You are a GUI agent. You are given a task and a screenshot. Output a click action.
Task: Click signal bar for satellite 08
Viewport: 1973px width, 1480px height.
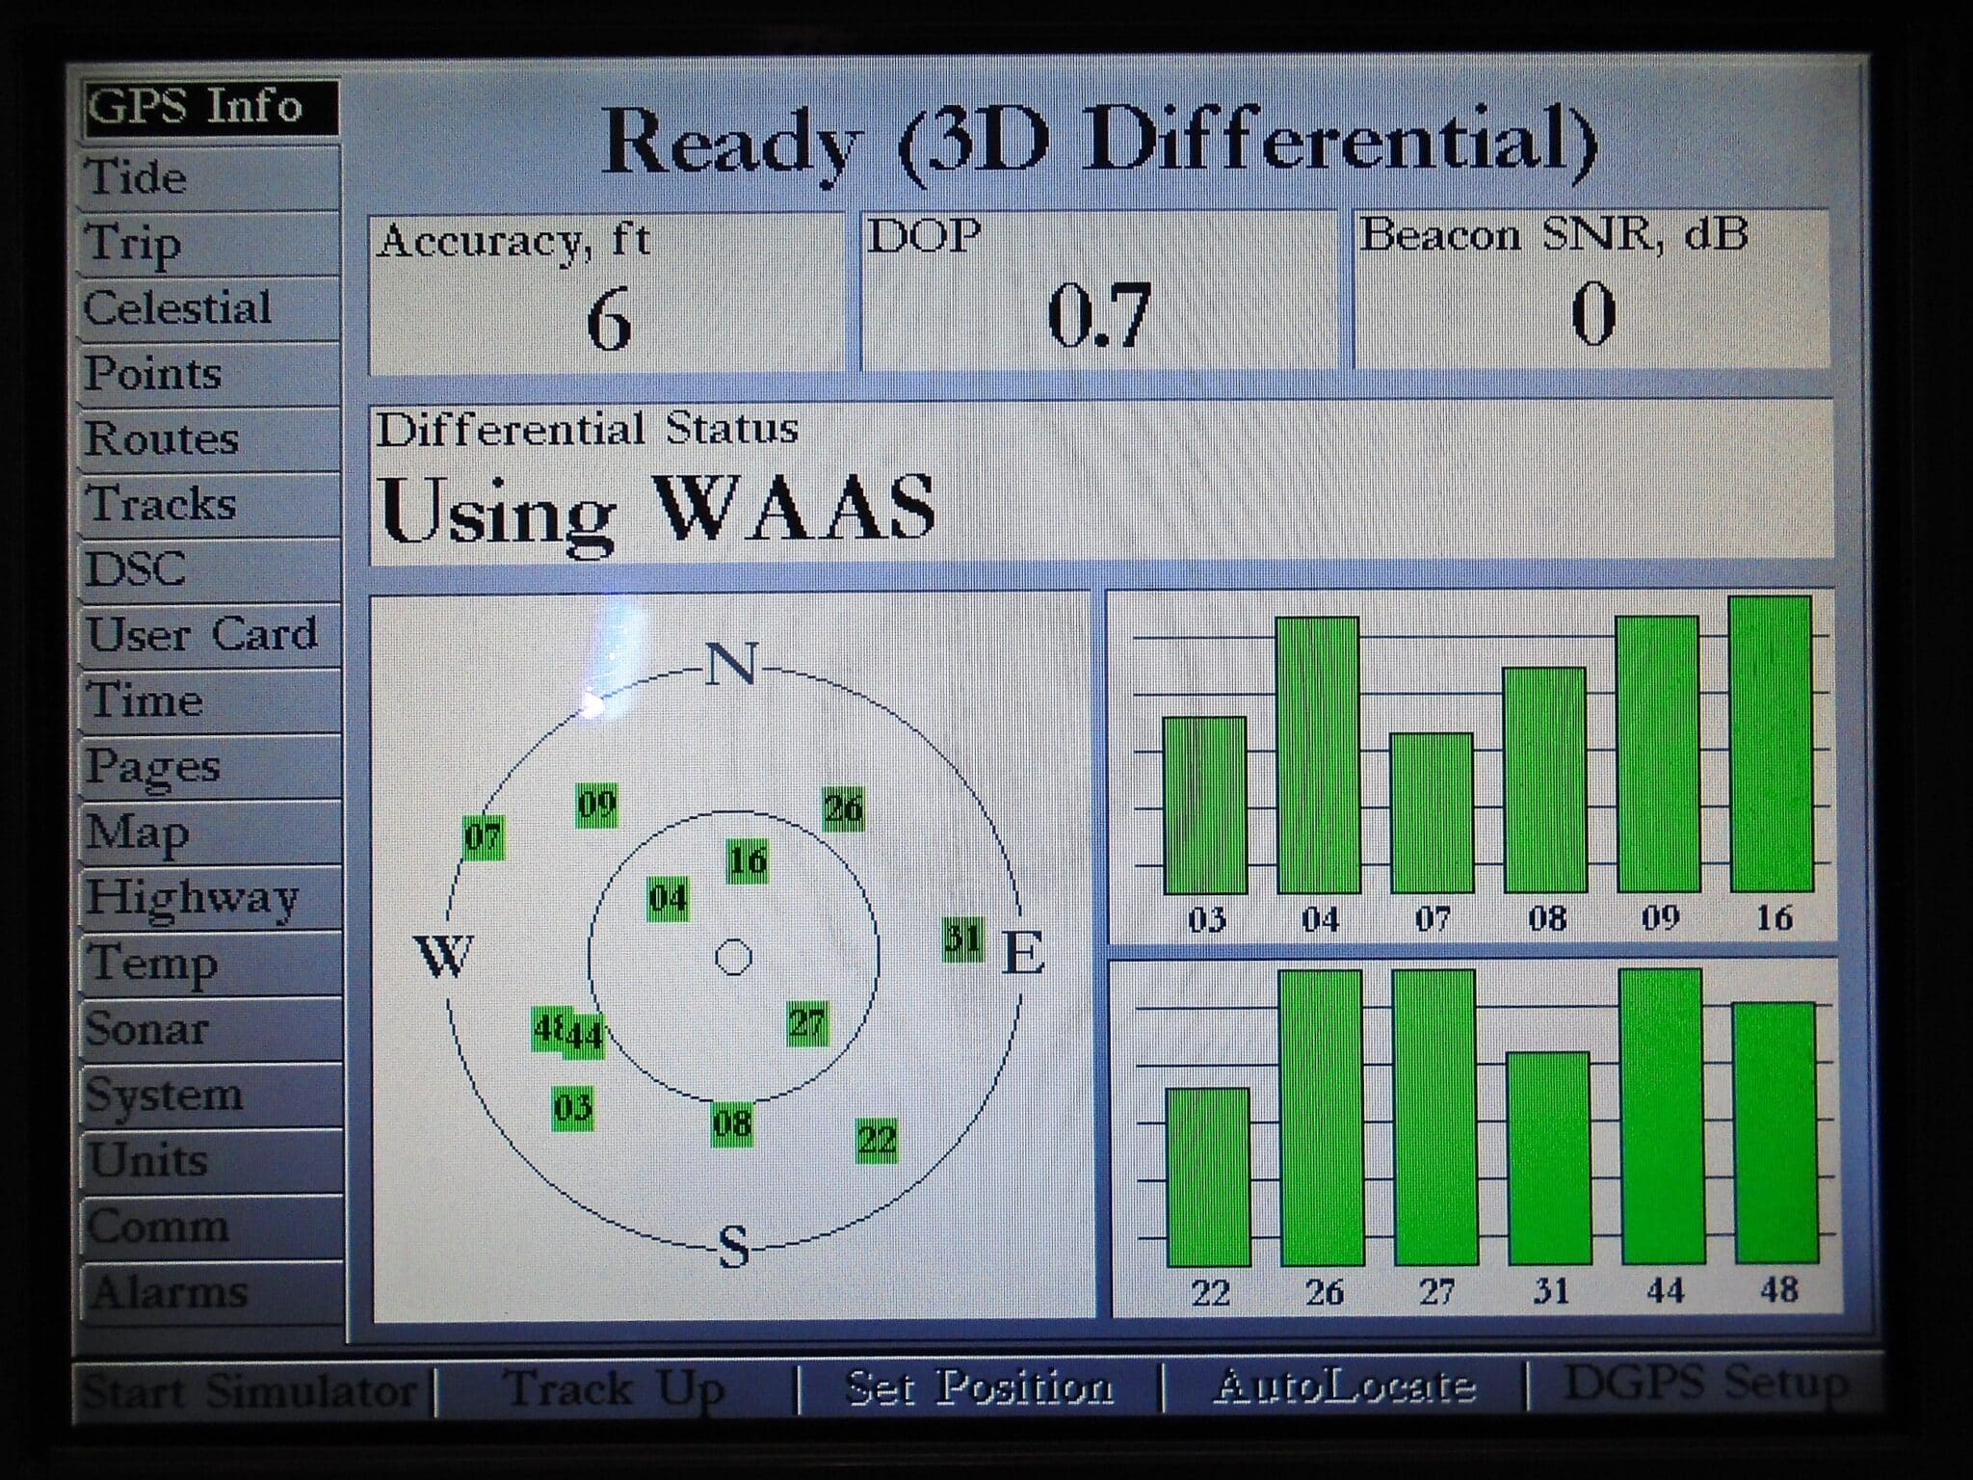(x=1545, y=779)
